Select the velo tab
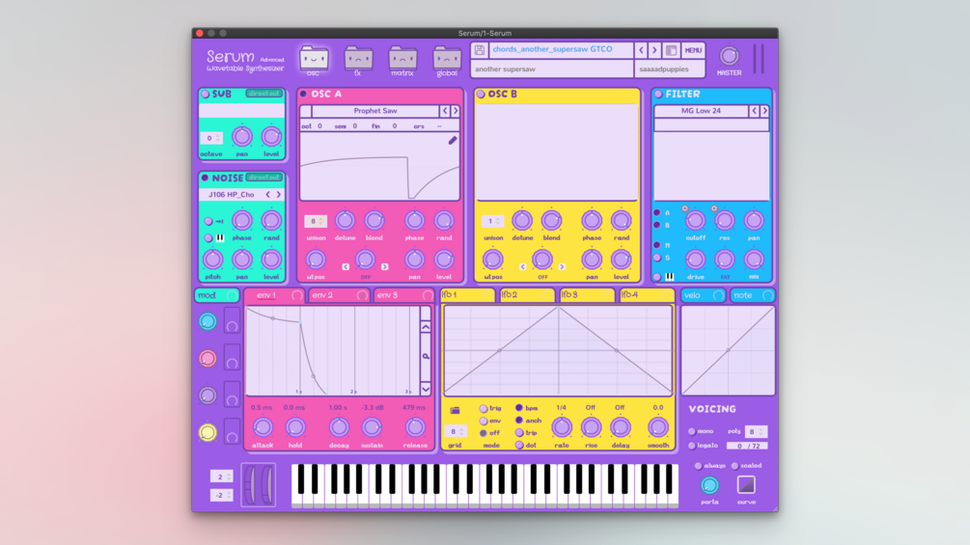970x545 pixels. tap(703, 295)
